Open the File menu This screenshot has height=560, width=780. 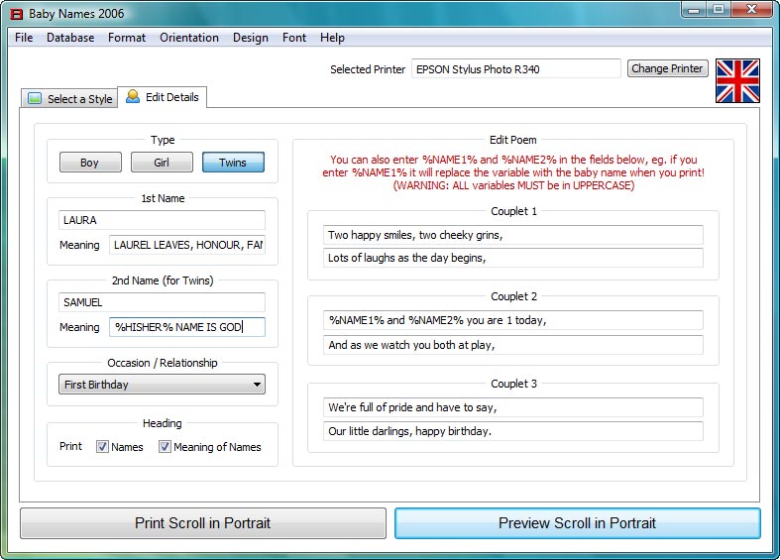click(x=24, y=38)
